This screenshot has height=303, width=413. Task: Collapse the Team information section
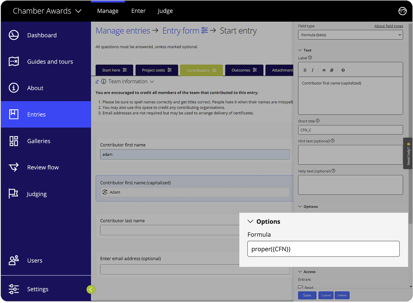pos(152,81)
